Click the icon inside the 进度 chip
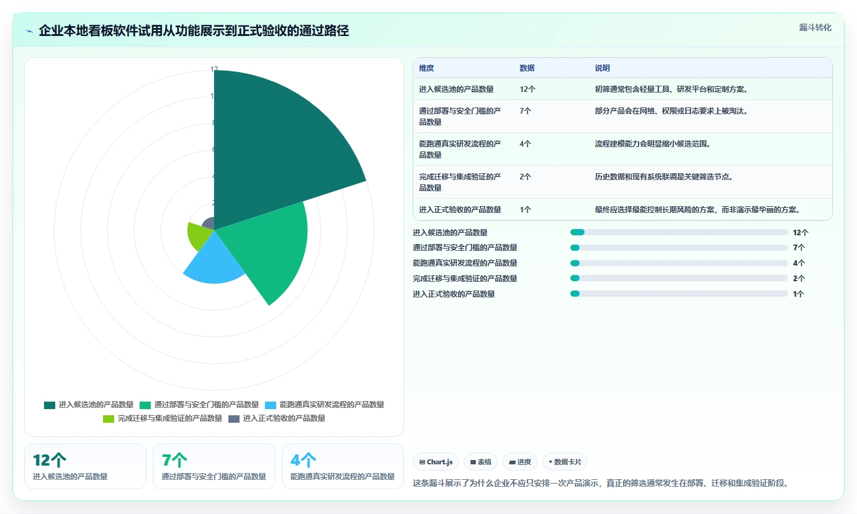 pos(512,462)
